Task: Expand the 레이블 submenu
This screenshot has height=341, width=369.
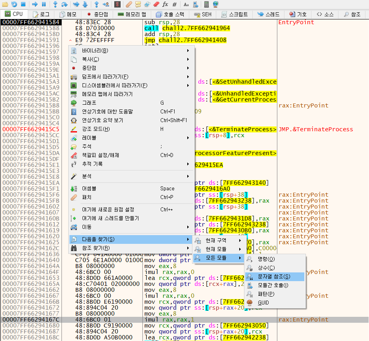Action: [x=132, y=138]
